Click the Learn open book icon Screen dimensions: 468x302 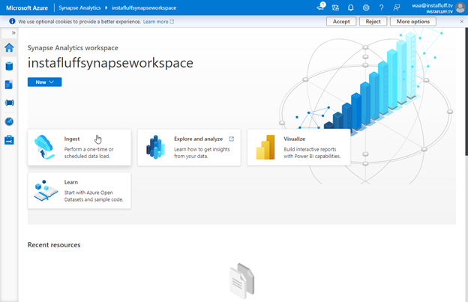pos(46,190)
